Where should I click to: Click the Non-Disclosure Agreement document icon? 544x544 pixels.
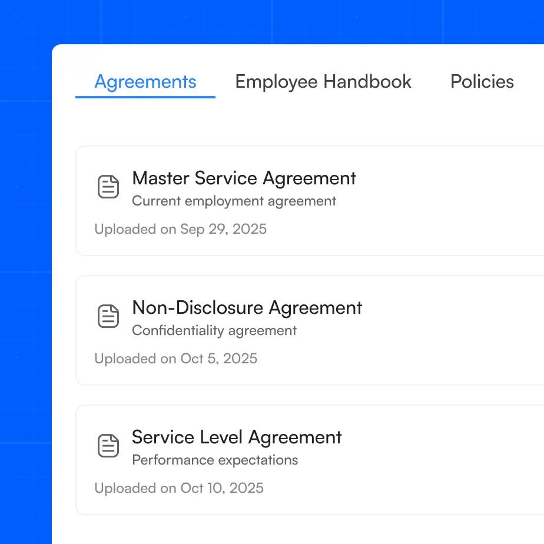(108, 316)
